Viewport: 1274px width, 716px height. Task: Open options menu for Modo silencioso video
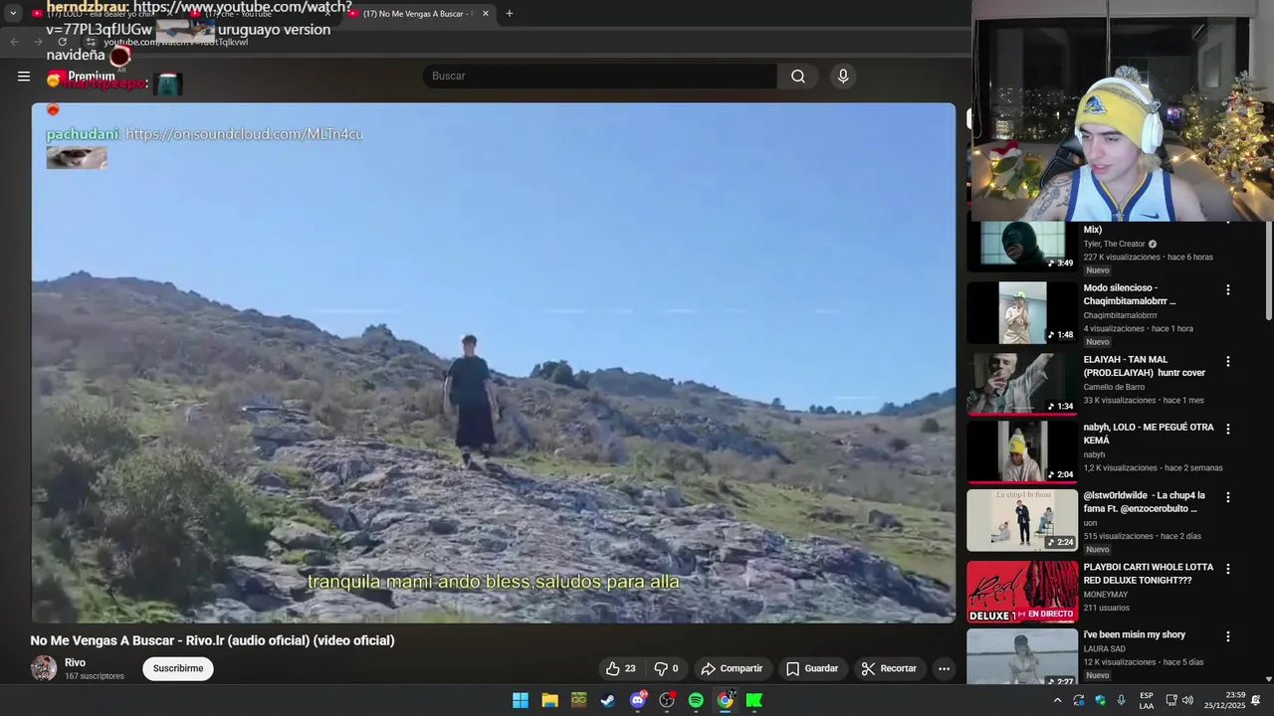coord(1227,290)
